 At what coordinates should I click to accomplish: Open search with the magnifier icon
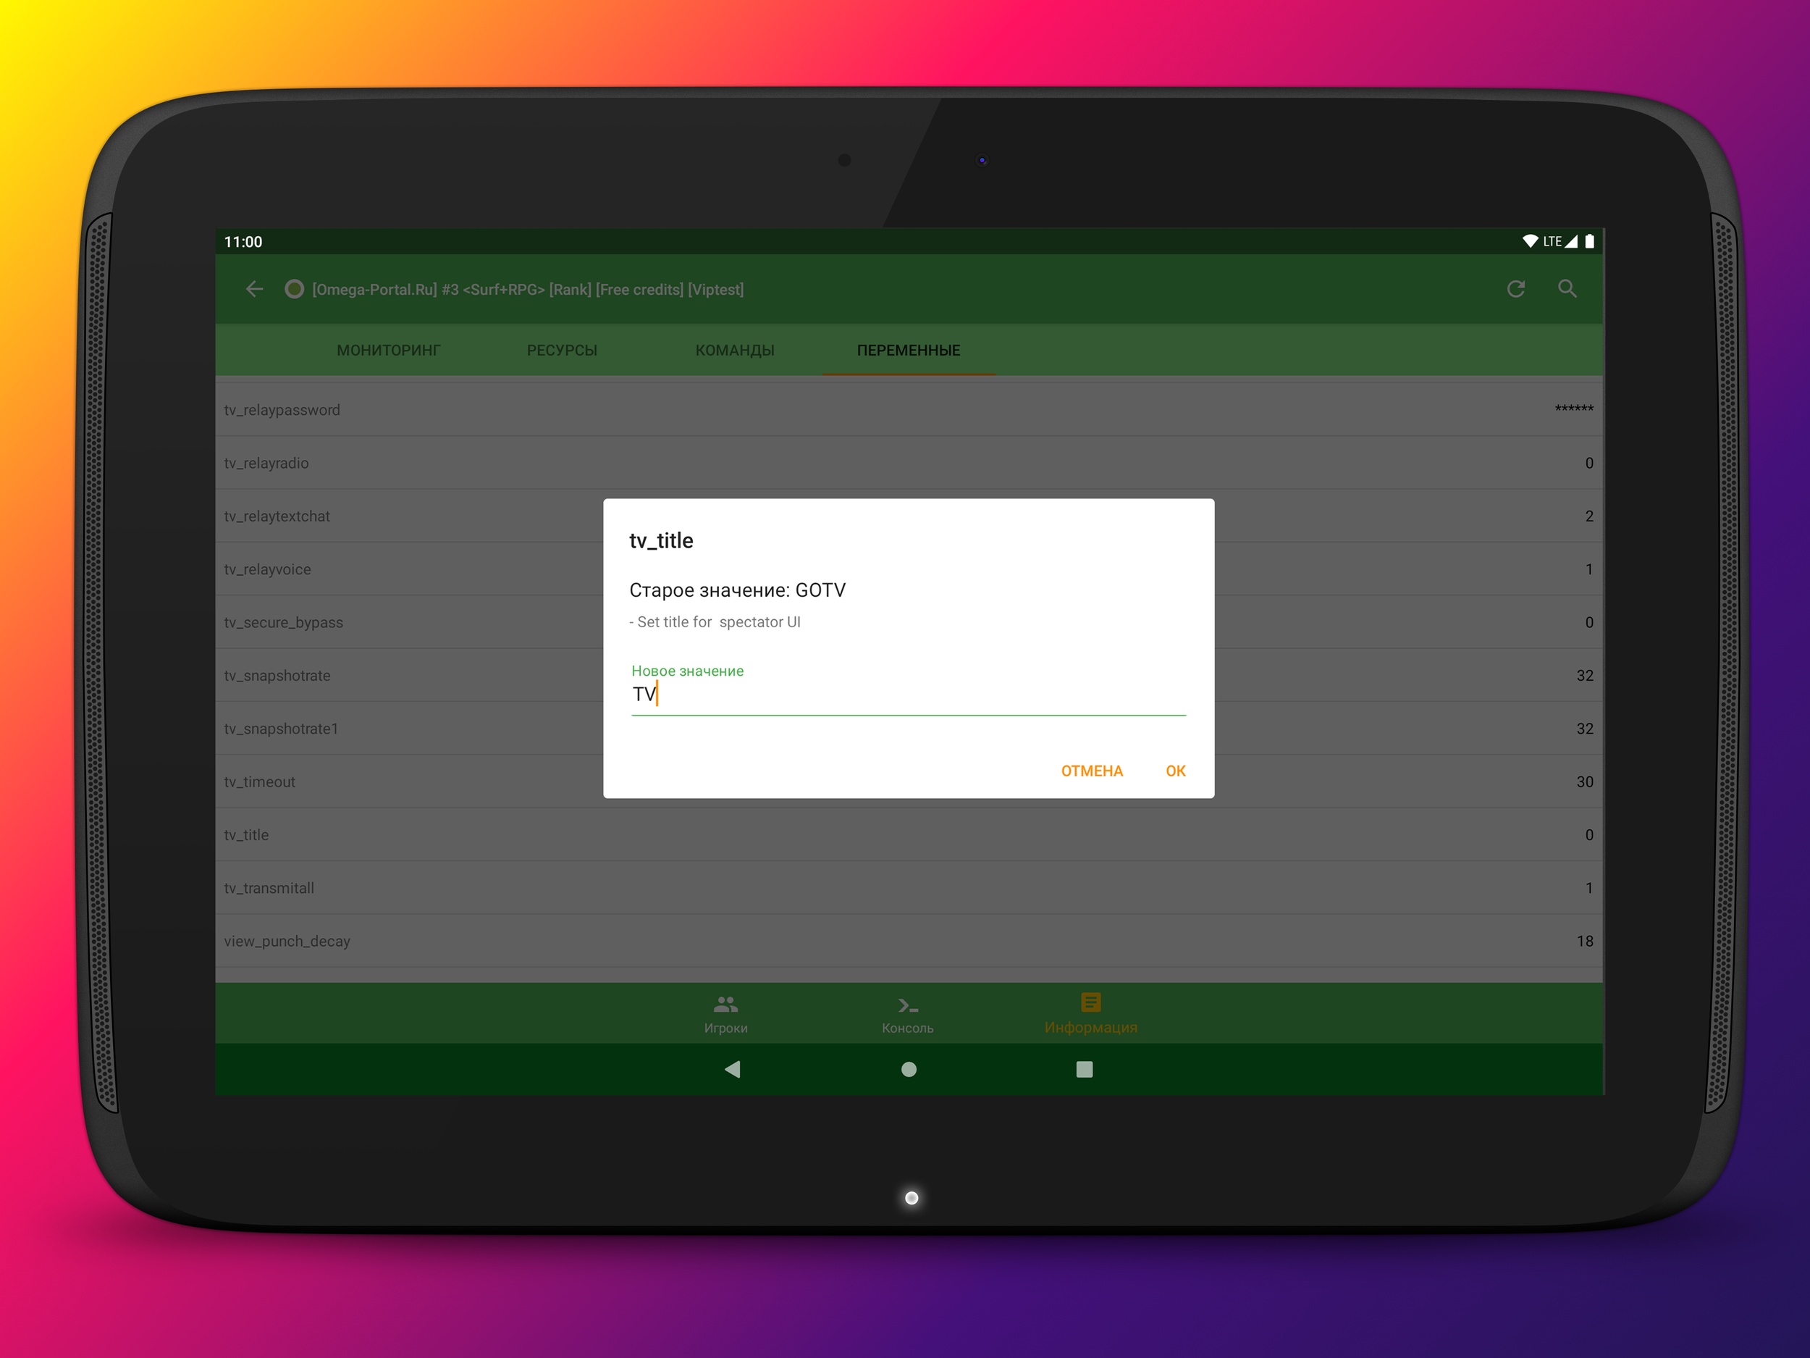pos(1567,289)
